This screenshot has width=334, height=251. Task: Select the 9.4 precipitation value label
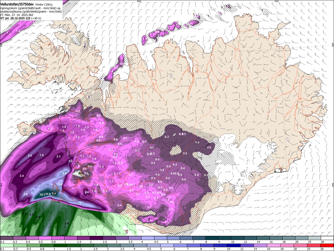click(x=54, y=193)
